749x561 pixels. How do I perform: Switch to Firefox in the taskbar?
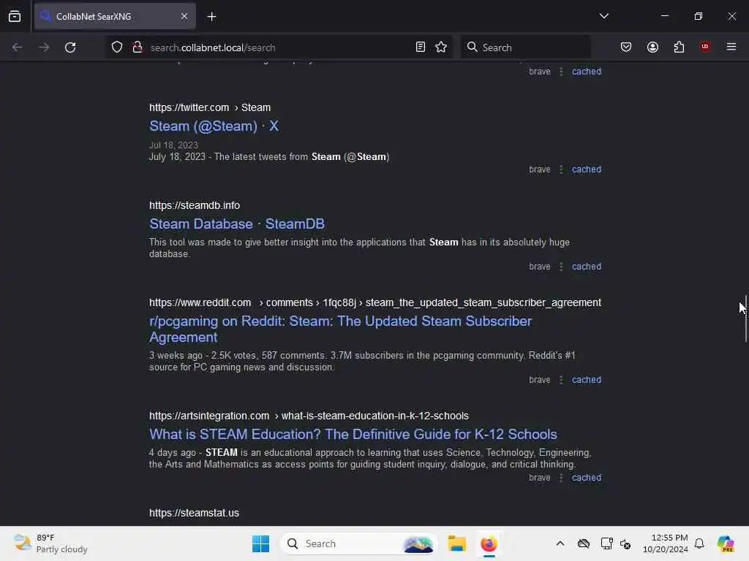[x=489, y=543]
